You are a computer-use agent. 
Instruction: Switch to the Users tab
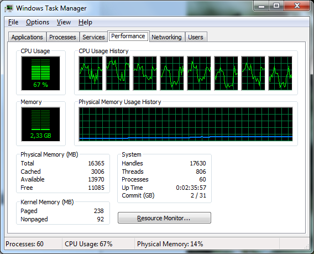pyautogui.click(x=196, y=37)
